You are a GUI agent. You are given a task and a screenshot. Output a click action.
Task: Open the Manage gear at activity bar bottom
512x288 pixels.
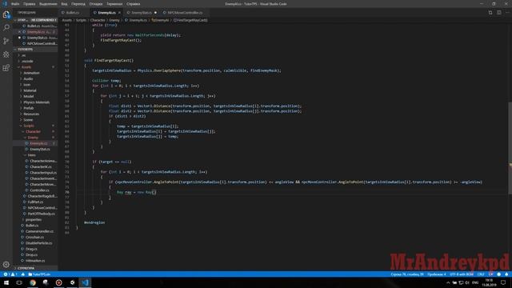pos(6,265)
